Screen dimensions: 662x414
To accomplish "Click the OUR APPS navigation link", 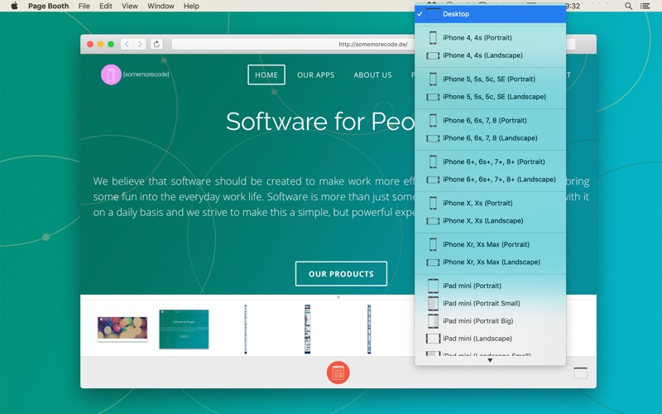I will point(316,75).
